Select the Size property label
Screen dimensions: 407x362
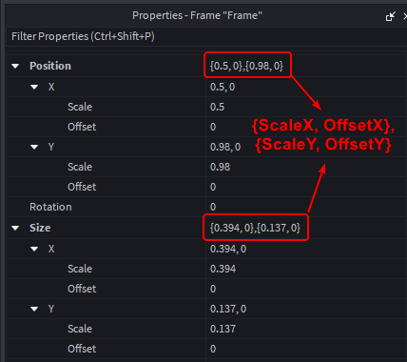pos(40,228)
